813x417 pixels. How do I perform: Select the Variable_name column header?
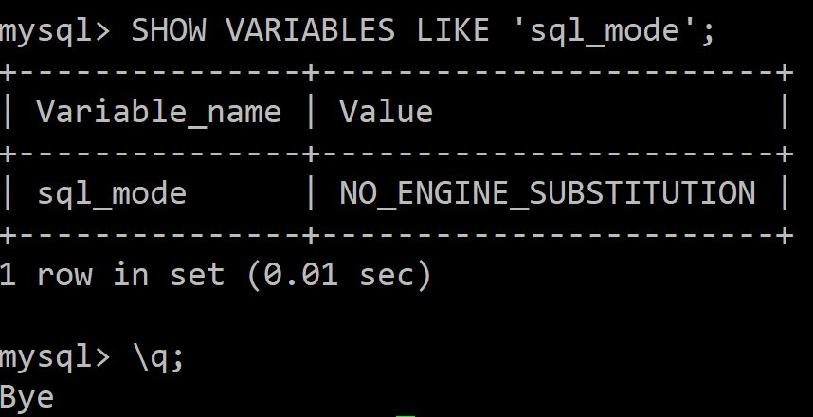pyautogui.click(x=158, y=112)
